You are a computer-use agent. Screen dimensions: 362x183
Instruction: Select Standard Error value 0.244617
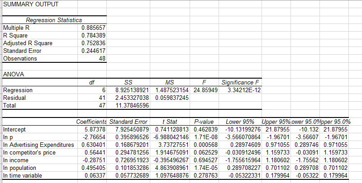click(93, 51)
